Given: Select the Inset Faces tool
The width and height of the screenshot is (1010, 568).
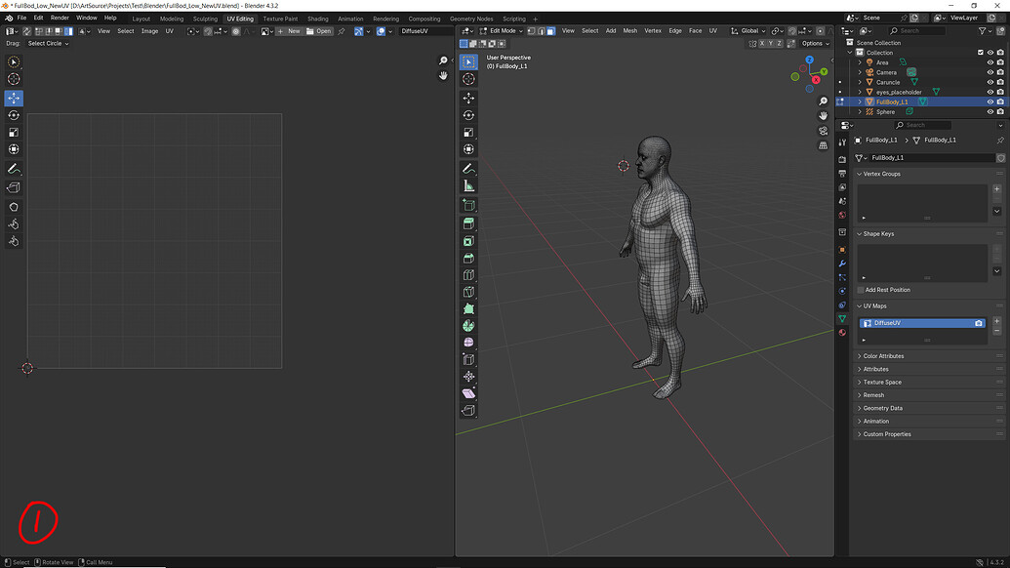Looking at the screenshot, I should click(x=468, y=241).
